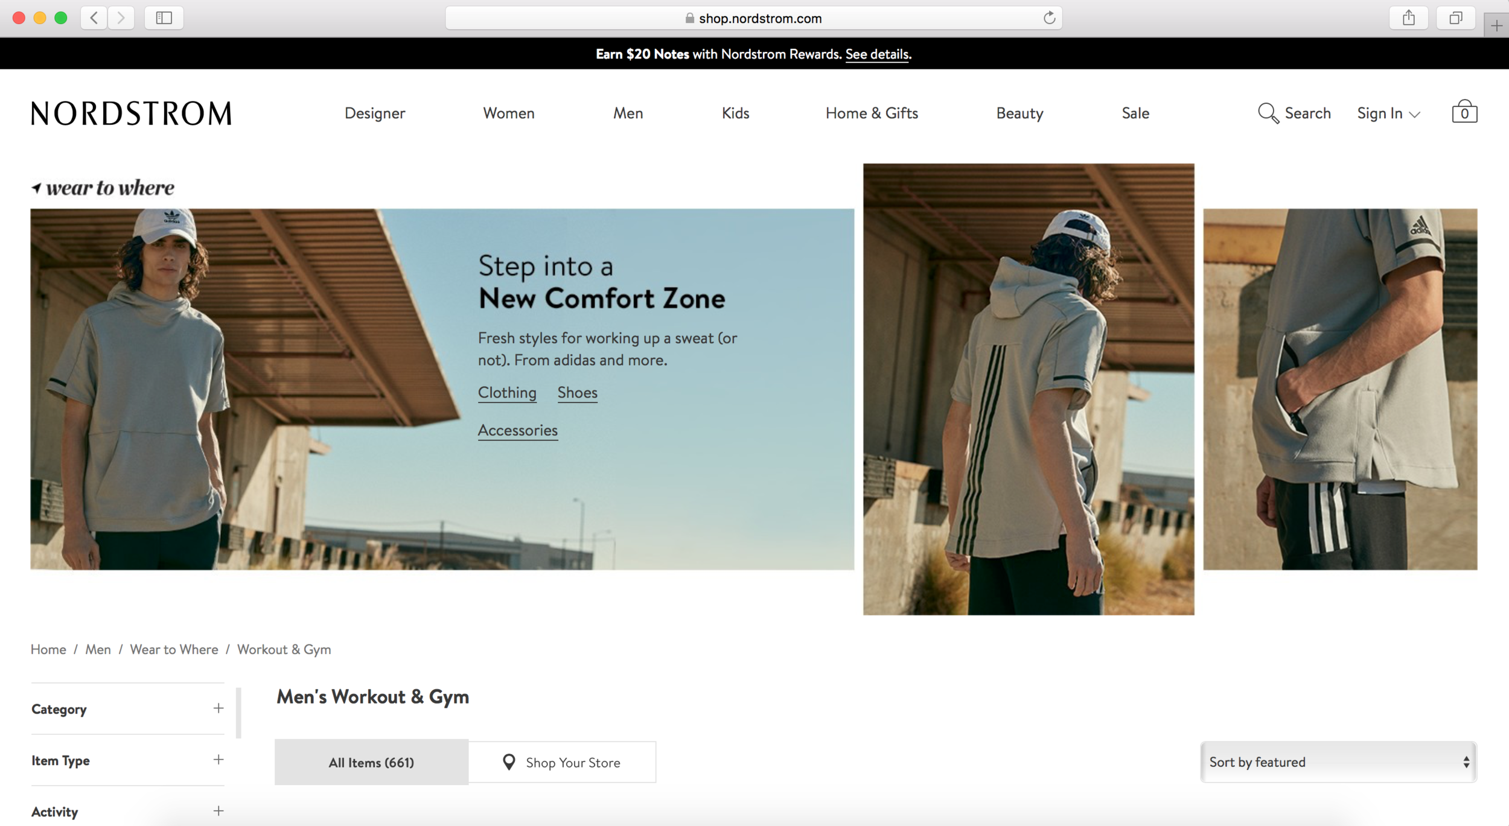
Task: Open the Designer menu
Action: (x=375, y=113)
